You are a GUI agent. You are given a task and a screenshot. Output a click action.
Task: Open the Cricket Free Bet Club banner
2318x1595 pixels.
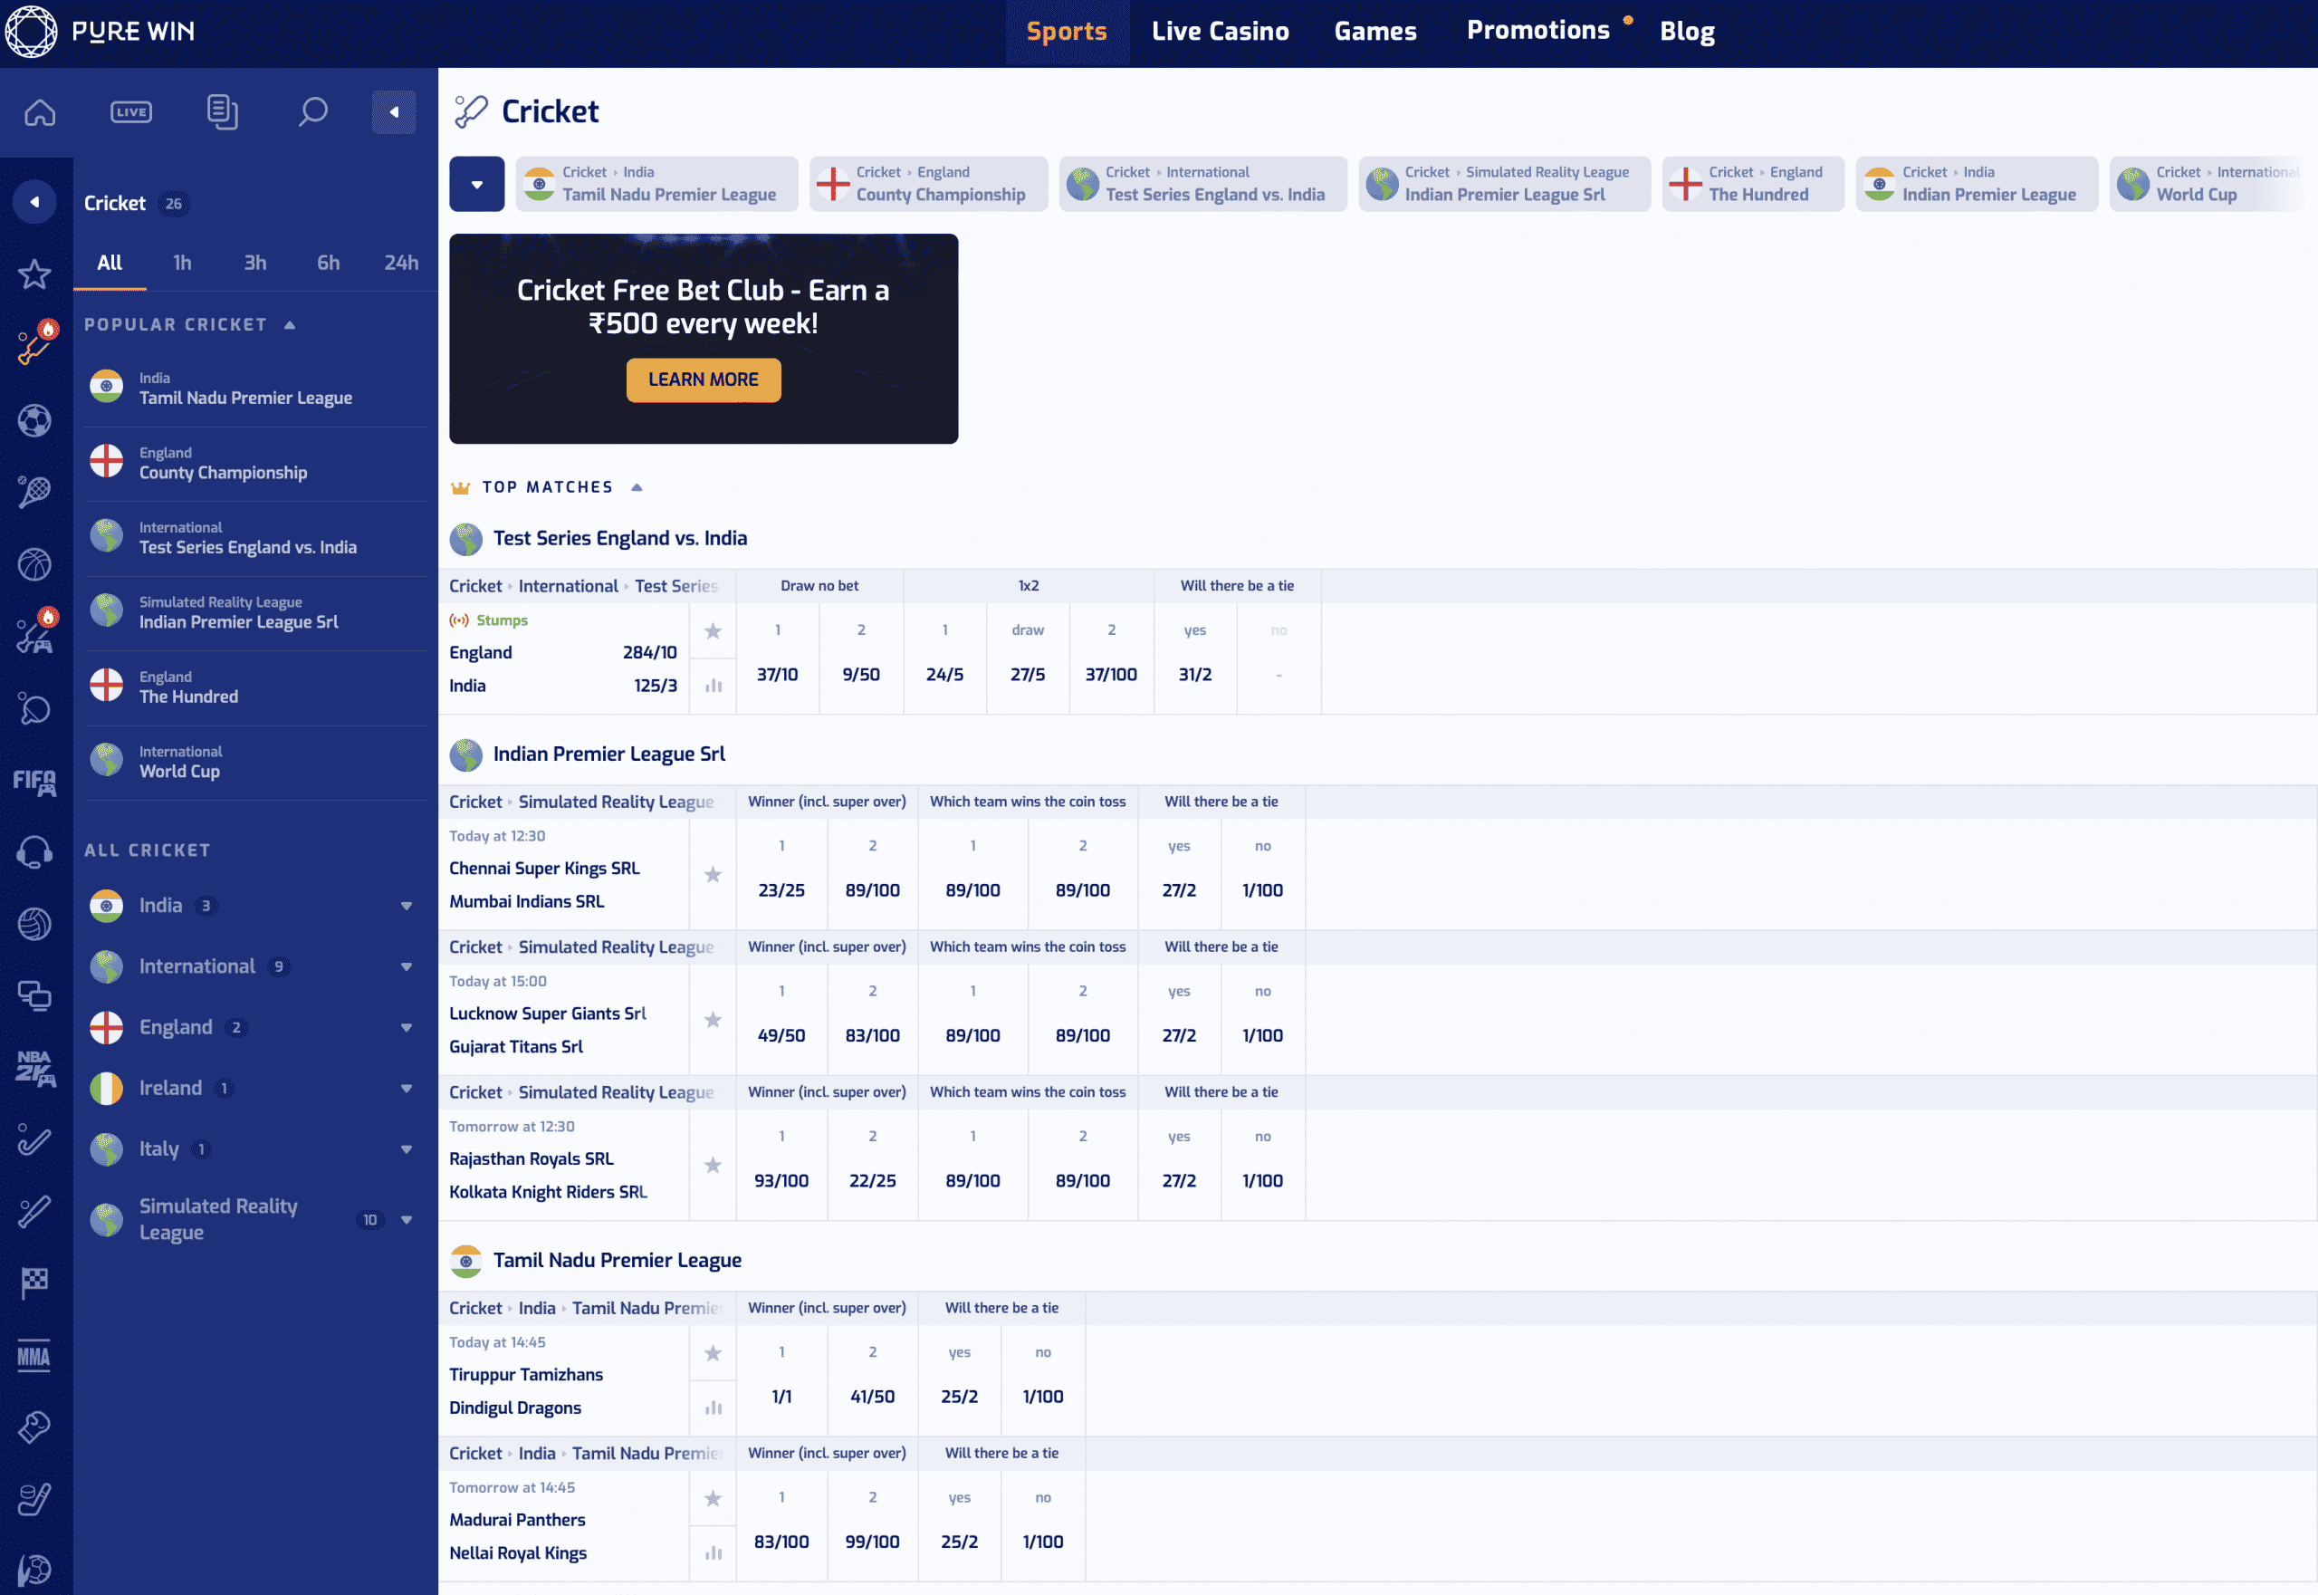[x=704, y=339]
